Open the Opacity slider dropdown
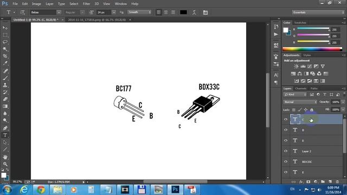 click(x=343, y=102)
